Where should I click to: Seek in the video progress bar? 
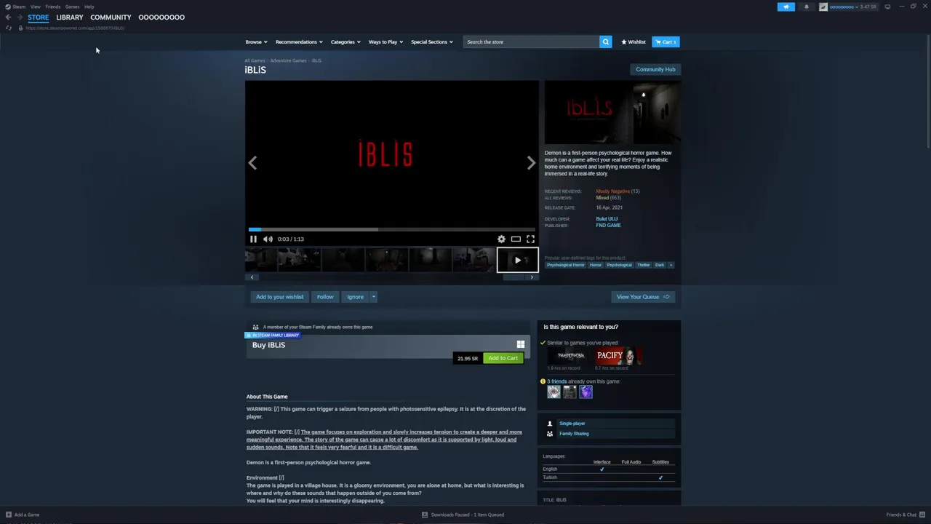(391, 229)
